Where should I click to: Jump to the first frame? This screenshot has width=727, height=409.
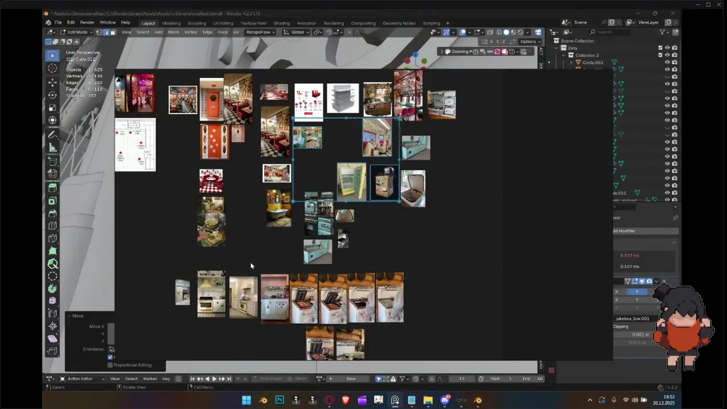(192, 379)
